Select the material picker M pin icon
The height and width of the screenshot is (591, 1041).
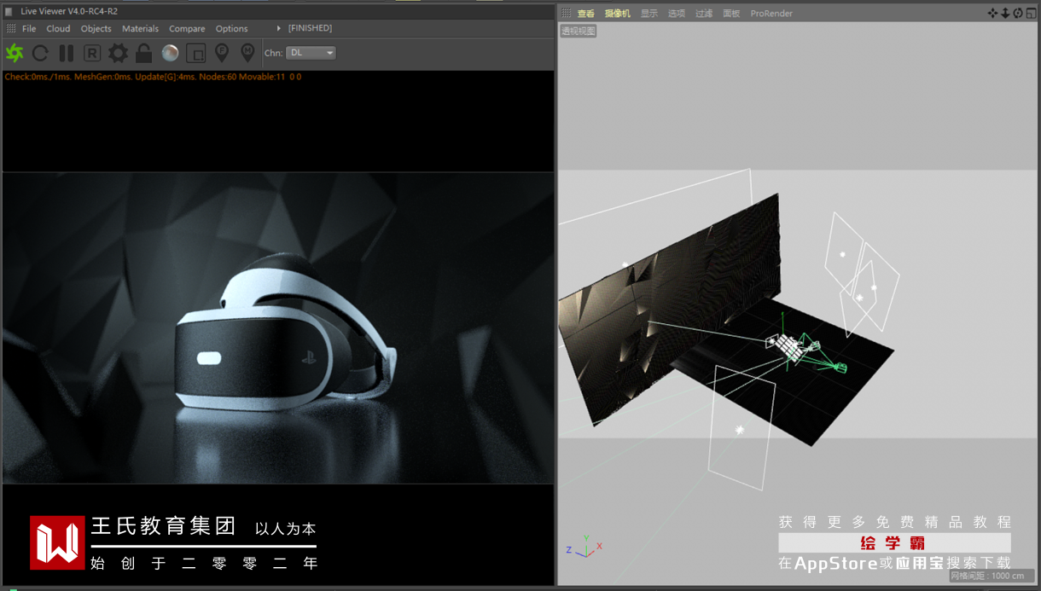(247, 53)
